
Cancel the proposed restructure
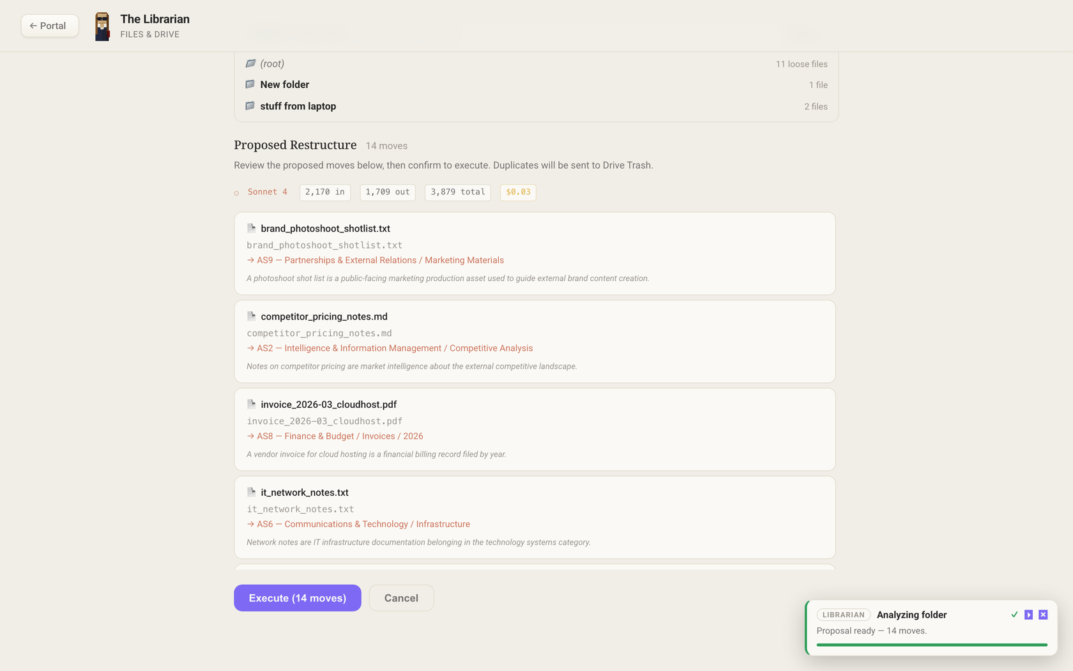[401, 598]
